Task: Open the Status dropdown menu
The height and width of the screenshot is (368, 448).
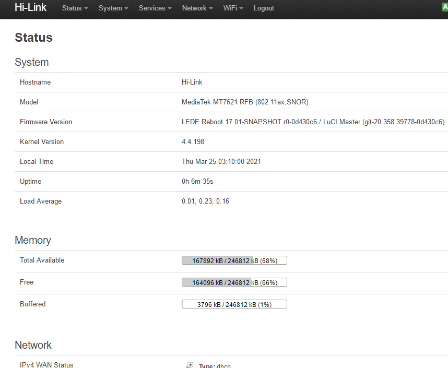Action: (x=75, y=8)
